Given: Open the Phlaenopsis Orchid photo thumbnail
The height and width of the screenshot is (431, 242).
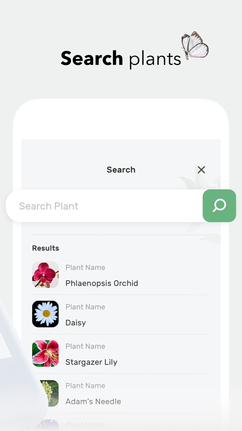Looking at the screenshot, I should tap(45, 274).
